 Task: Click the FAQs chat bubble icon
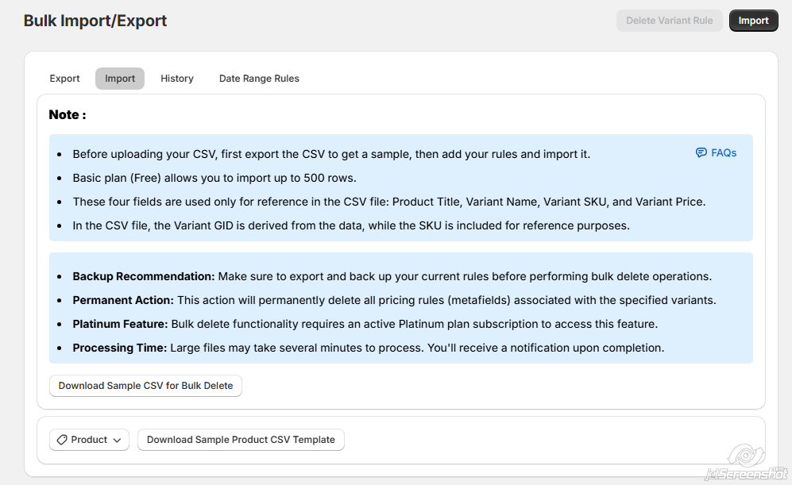coord(701,153)
